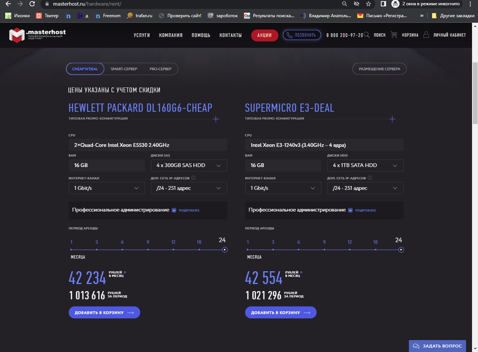Open the 4 x 300GB SAS HDD dropdown
478x352 pixels.
(189, 166)
